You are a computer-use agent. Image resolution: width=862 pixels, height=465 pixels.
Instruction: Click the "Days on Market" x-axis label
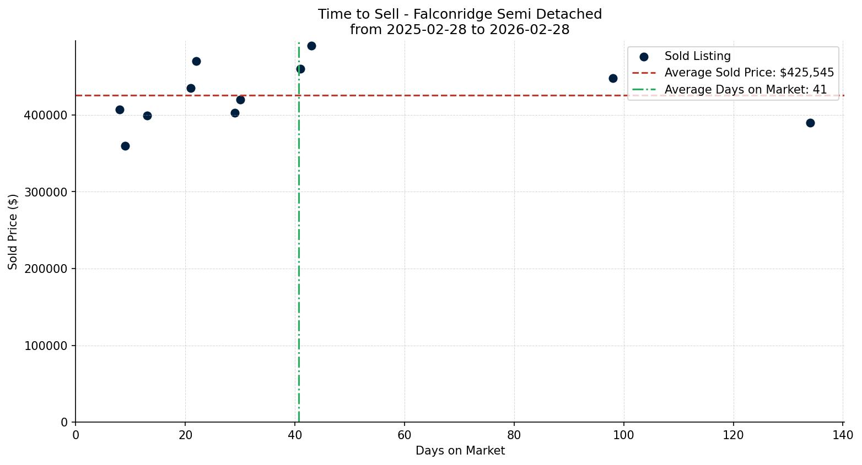pos(460,451)
